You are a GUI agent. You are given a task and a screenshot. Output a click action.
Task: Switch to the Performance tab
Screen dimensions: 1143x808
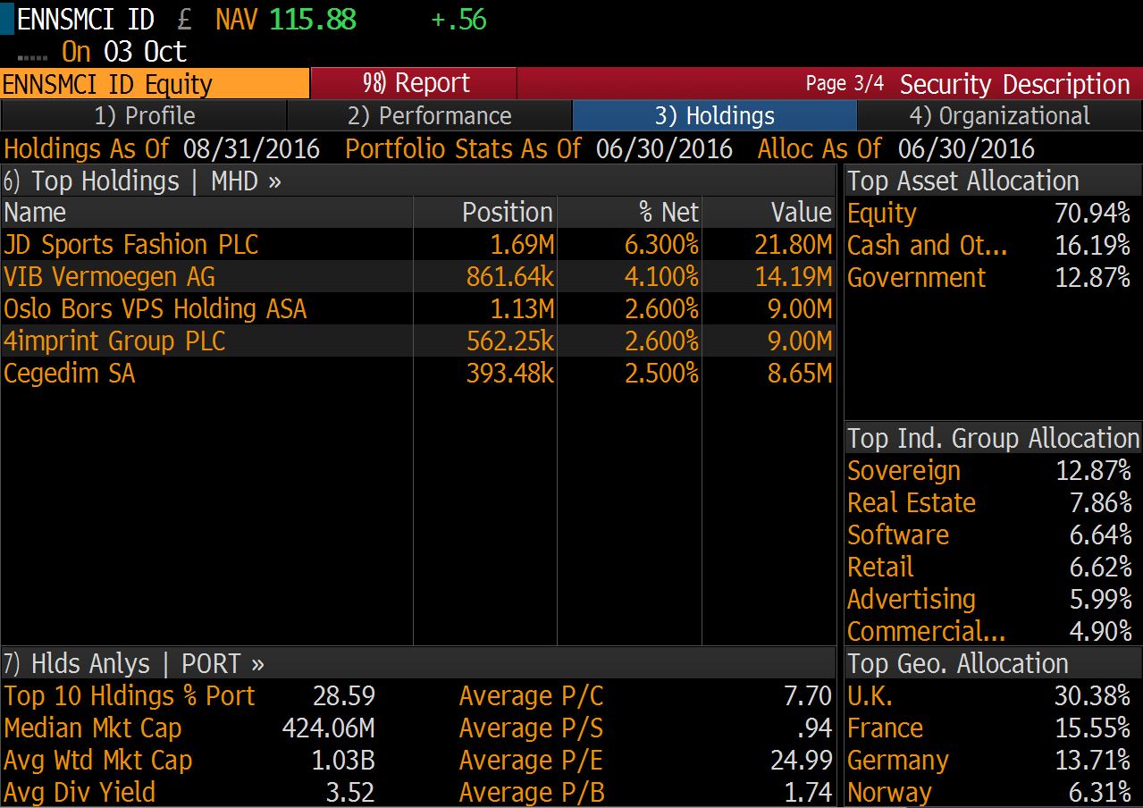[x=429, y=116]
